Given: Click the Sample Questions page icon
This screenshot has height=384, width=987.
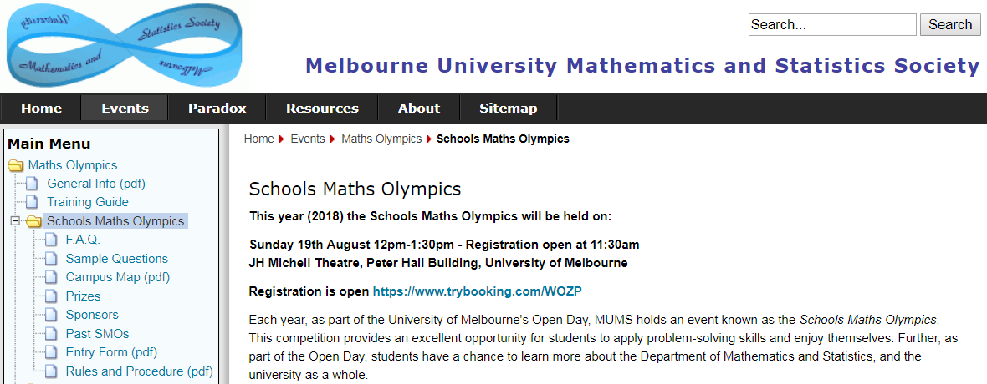Looking at the screenshot, I should 51,259.
